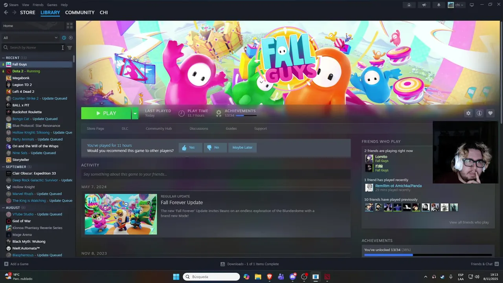Open Fall Guys game settings gear
This screenshot has width=503, height=283.
(468, 113)
